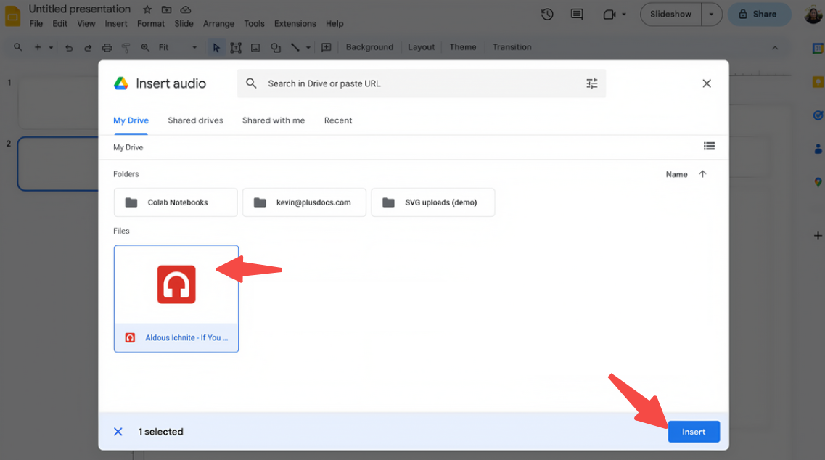Screen dimensions: 825x460
Task: Star the Untitled presentation
Action: (147, 9)
